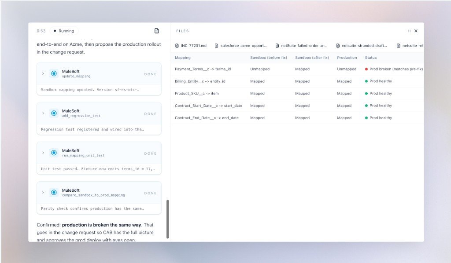The image size is (451, 263).
Task: Click the MuleSoft icon for run_mapping_unit_test
Action: (54, 153)
